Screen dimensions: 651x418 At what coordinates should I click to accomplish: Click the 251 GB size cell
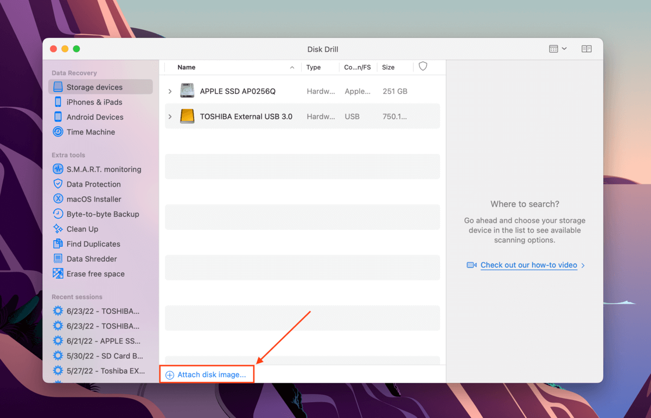tap(395, 91)
